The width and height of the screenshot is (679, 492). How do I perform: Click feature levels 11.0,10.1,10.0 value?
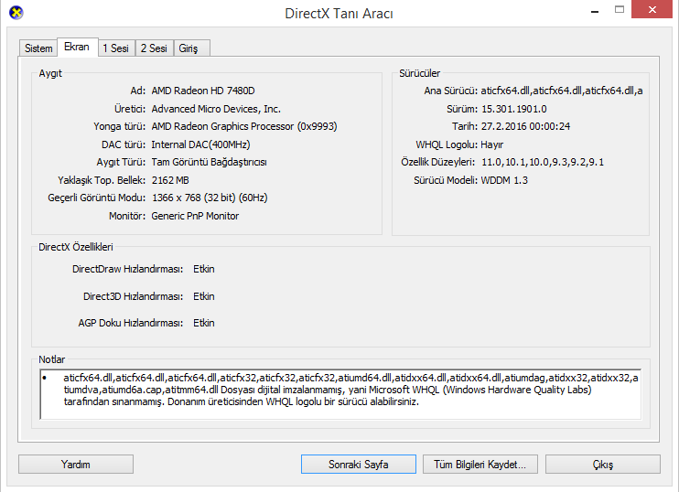coord(543,162)
